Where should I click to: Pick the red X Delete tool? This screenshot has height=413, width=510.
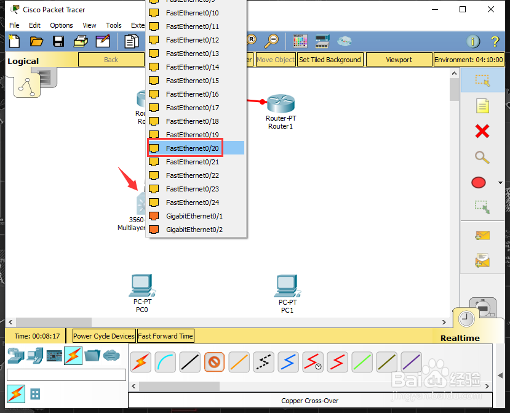[482, 132]
